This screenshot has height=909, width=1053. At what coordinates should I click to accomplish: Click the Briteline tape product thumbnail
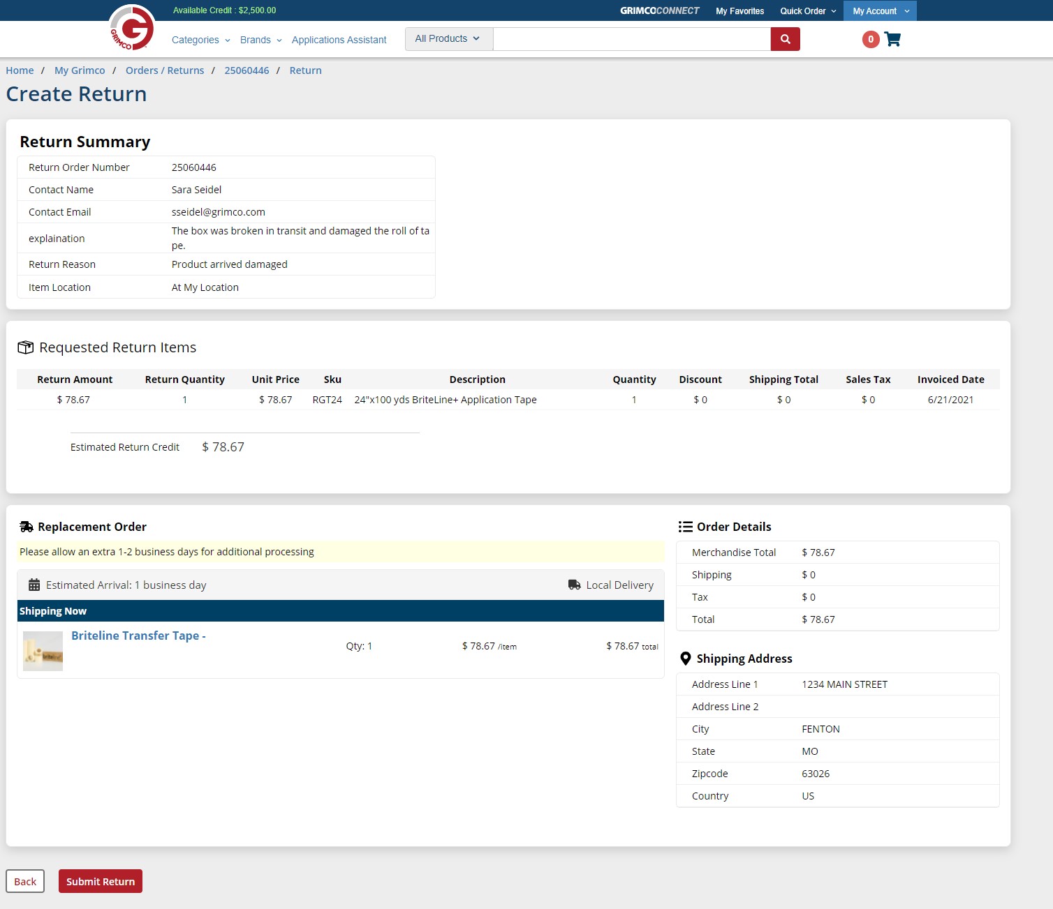click(43, 651)
